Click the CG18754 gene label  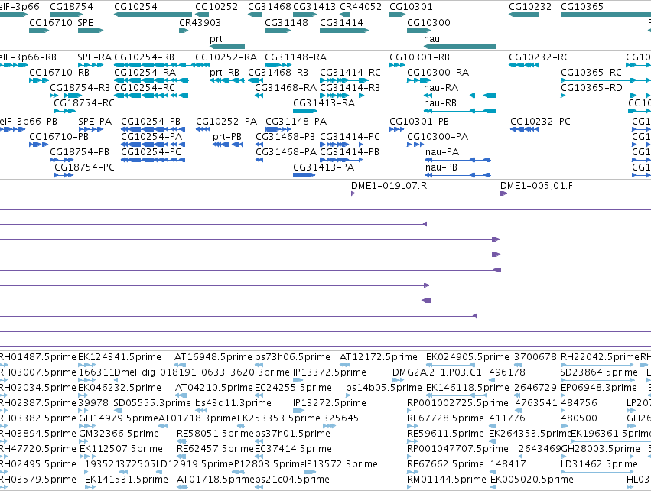pos(71,7)
